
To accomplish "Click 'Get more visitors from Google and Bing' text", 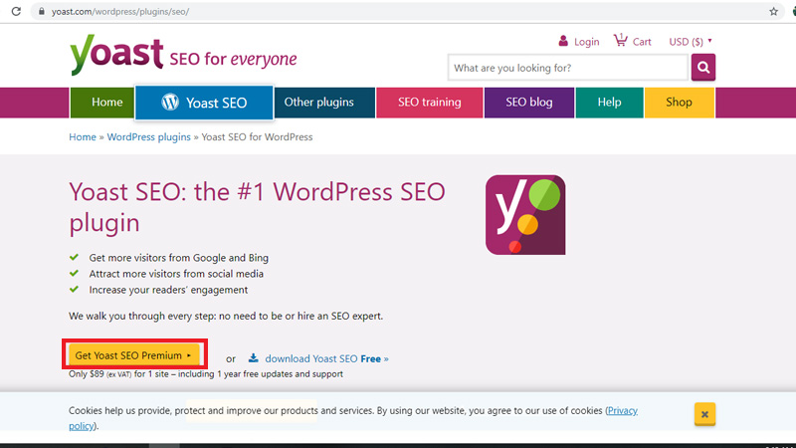I will [x=179, y=258].
